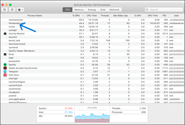Viewport: 185px width, 125px height.
Task: Switch to the Energy tab
Action: pos(92,10)
